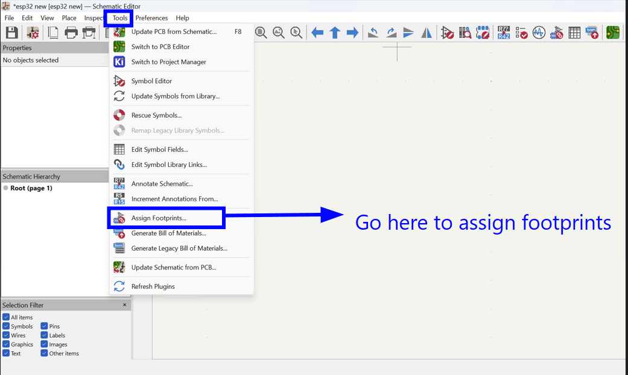Viewport: 628px width, 375px height.
Task: Toggle the Pins filter checkbox
Action: (x=44, y=326)
